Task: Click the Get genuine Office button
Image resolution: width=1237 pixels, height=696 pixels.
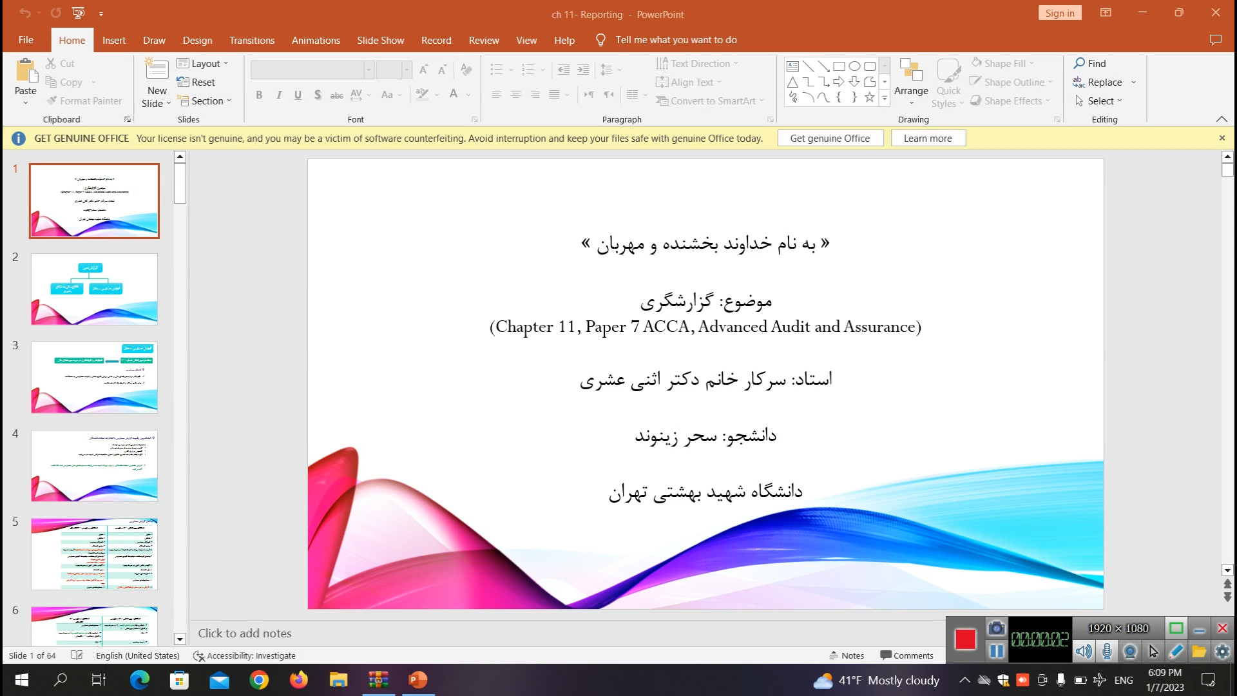Action: pos(830,138)
